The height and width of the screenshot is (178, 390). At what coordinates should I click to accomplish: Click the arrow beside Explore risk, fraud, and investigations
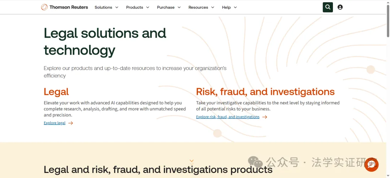(265, 117)
